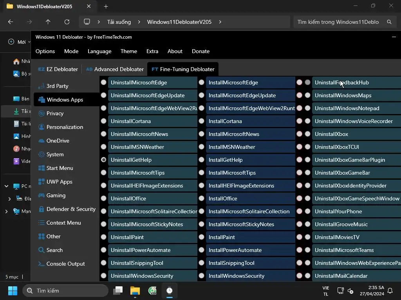The height and width of the screenshot is (300, 401).
Task: Open the About menu
Action: [x=175, y=51]
